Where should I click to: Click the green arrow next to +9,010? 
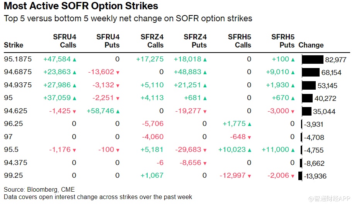point(293,72)
